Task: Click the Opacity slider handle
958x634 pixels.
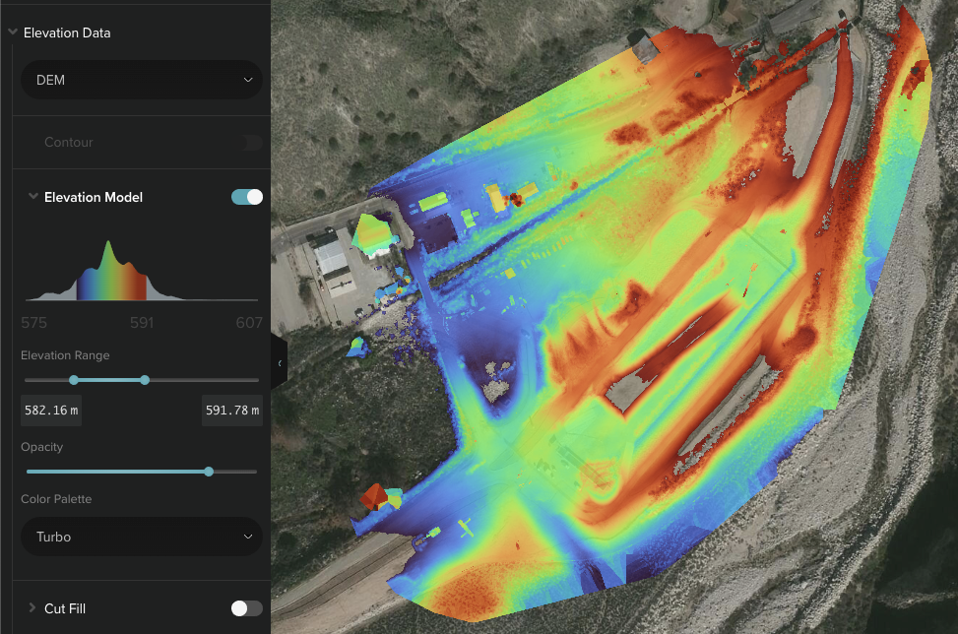Action: (x=208, y=472)
